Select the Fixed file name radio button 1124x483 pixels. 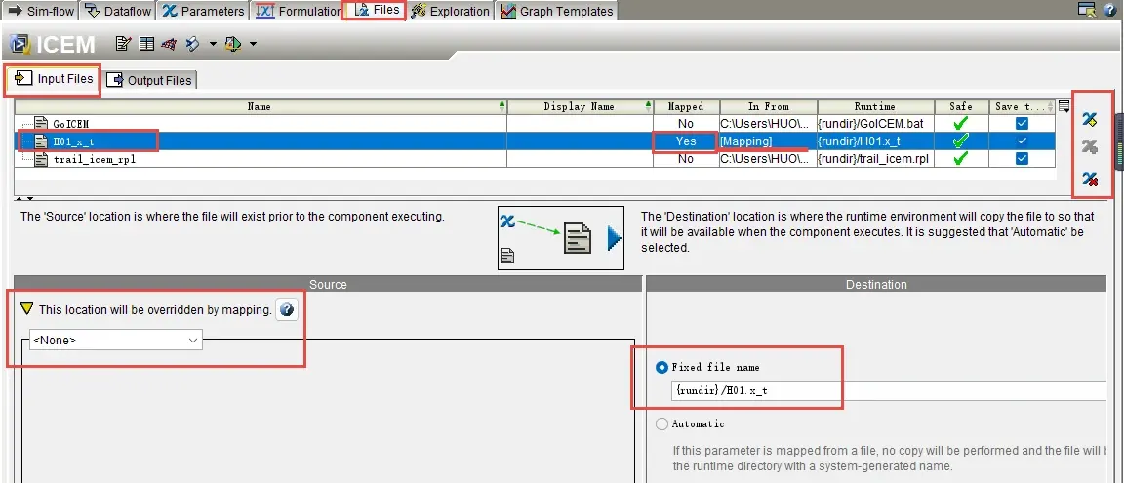coord(662,367)
